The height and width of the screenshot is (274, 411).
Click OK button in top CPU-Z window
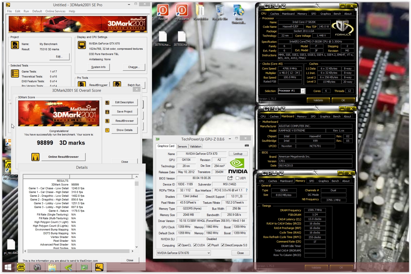coord(343,100)
